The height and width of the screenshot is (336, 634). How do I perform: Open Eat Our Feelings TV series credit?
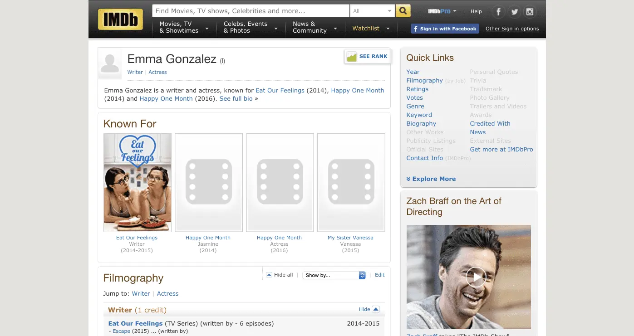[135, 323]
